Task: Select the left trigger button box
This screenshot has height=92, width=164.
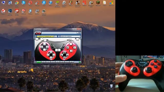Action: pos(37,39)
